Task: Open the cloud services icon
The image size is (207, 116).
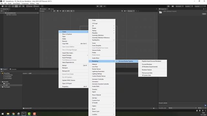Action: [173, 6]
